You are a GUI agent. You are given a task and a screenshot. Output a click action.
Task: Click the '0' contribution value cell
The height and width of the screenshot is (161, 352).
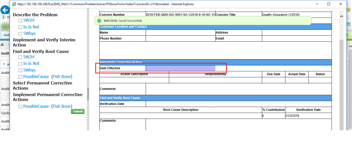(273, 116)
